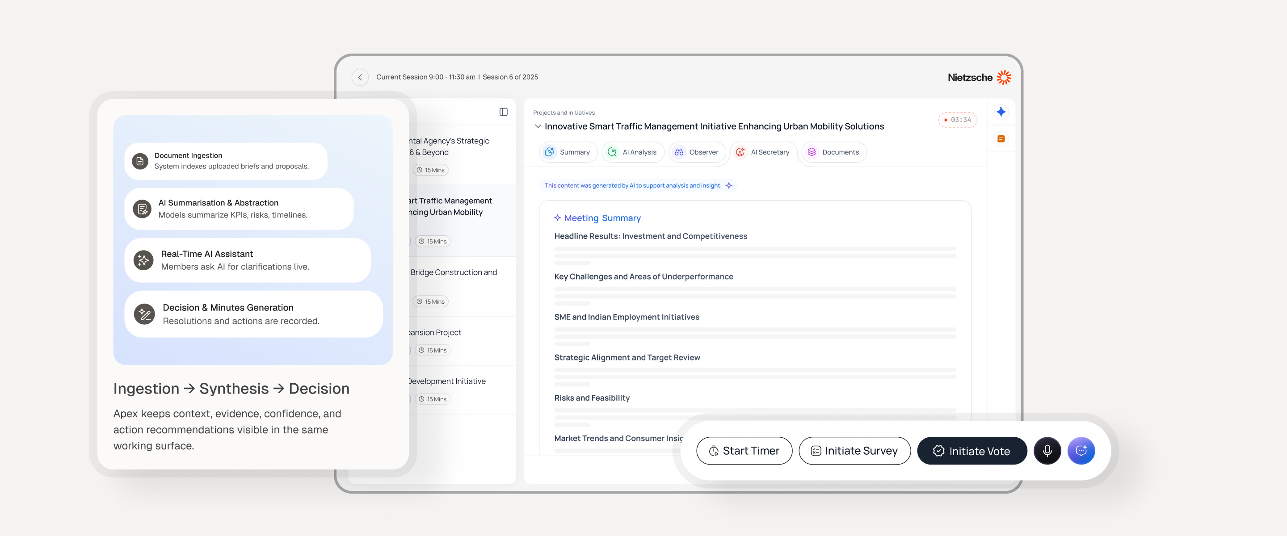Click the stopwatch icon in Start Timer
This screenshot has height=536, width=1287.
[714, 451]
